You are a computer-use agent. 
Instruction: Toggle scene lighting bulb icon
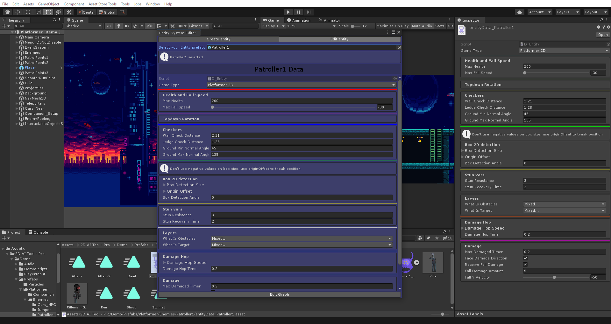coord(119,26)
